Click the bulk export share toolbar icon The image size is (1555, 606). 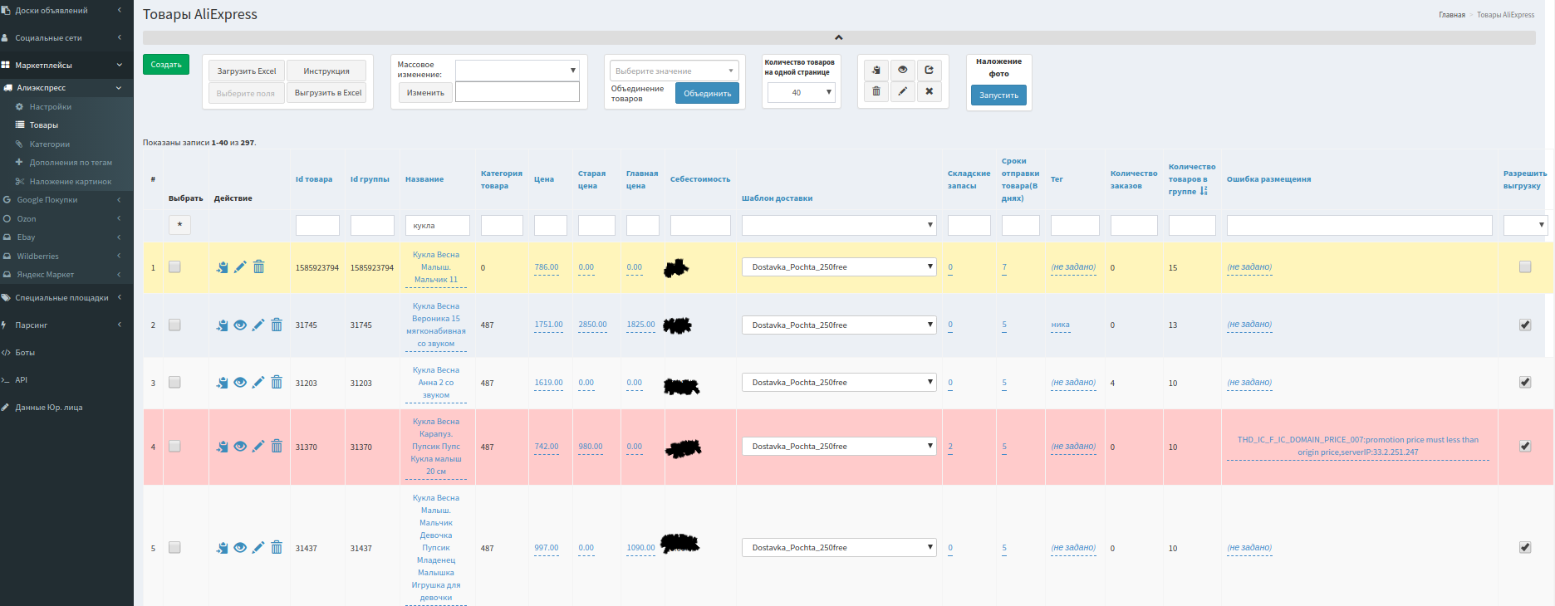(x=930, y=70)
